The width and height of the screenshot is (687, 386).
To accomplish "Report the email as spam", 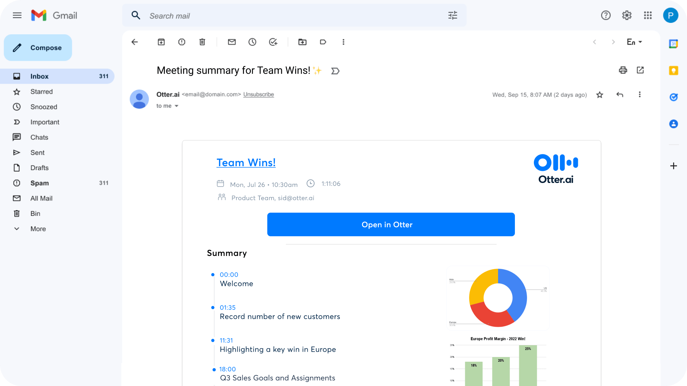I will pyautogui.click(x=181, y=42).
